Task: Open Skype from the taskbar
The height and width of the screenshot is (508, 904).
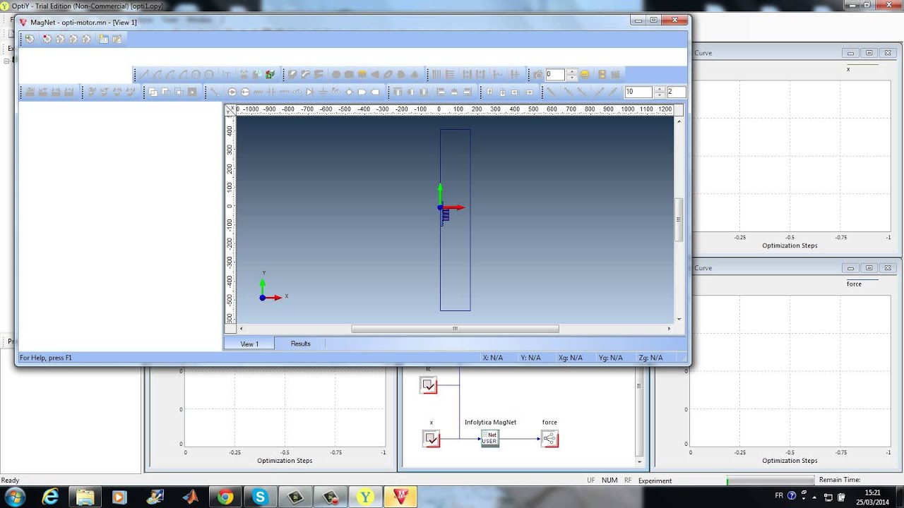Action: click(x=260, y=497)
